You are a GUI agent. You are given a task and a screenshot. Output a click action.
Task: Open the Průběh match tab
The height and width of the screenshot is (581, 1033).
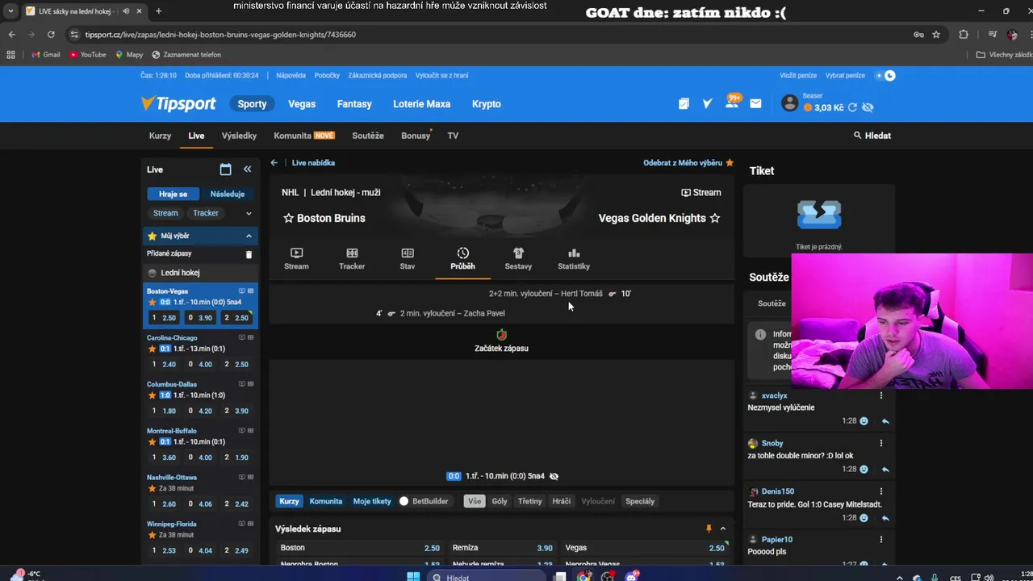pos(462,259)
